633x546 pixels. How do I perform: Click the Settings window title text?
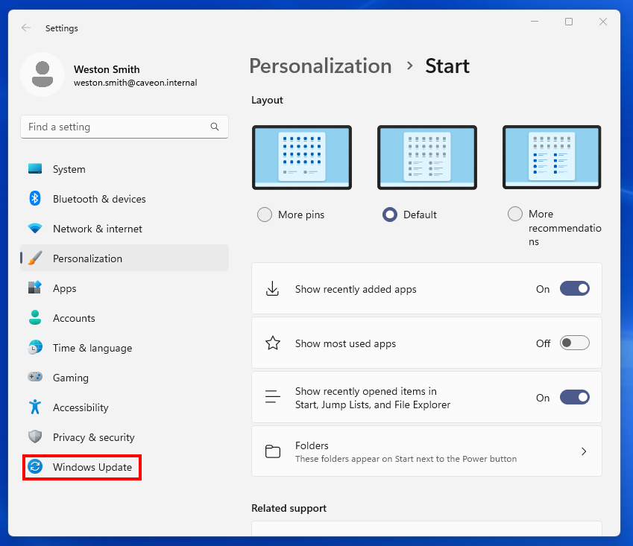coord(62,28)
